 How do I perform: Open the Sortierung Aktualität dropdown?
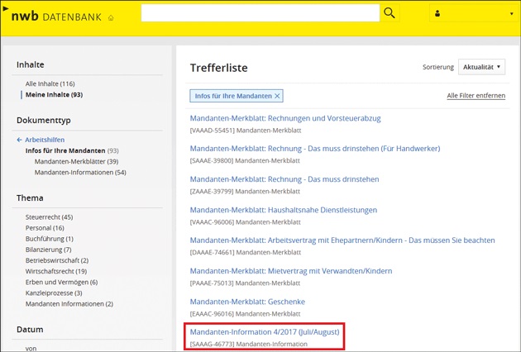480,67
